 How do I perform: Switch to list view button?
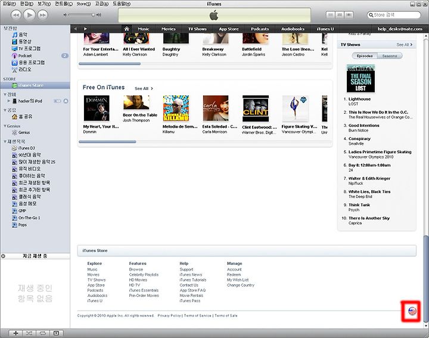point(331,15)
